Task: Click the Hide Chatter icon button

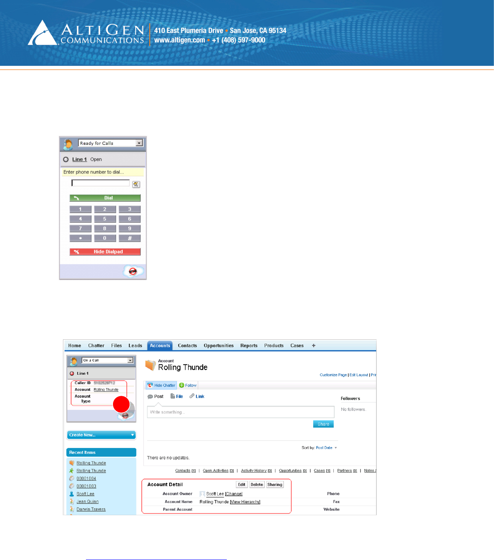Action: click(x=161, y=385)
